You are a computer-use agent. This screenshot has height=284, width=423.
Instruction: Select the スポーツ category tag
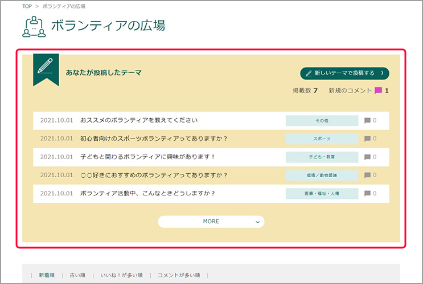pos(322,139)
